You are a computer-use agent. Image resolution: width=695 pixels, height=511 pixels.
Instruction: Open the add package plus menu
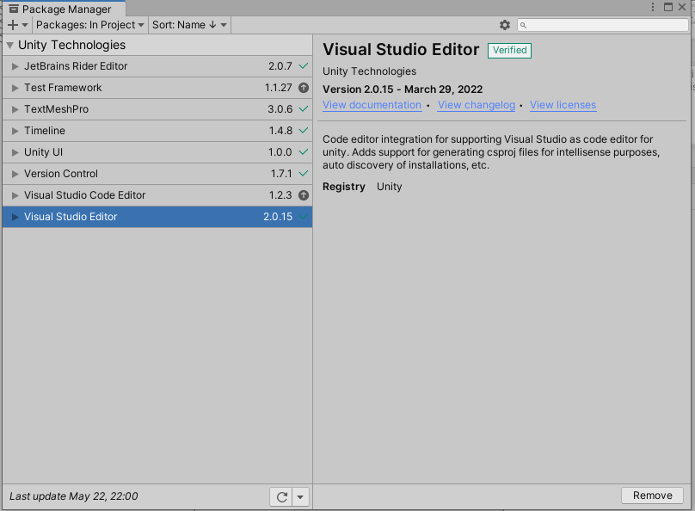tap(18, 25)
